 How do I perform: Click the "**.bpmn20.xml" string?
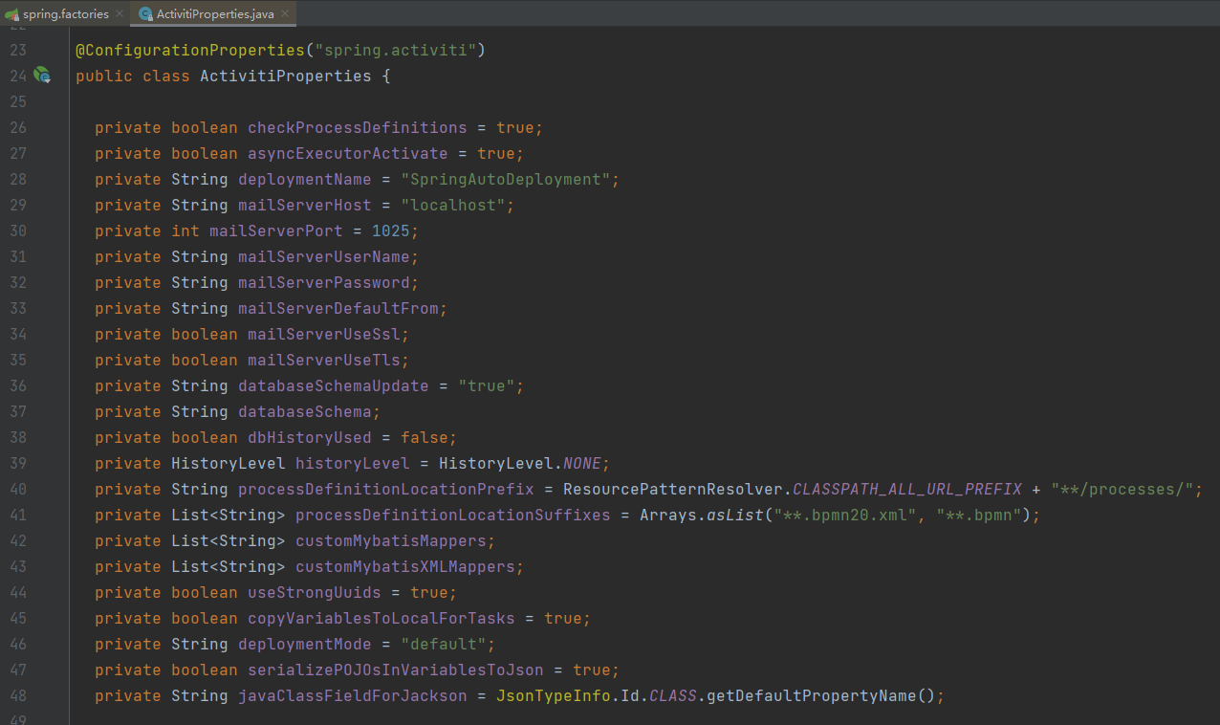coord(845,515)
